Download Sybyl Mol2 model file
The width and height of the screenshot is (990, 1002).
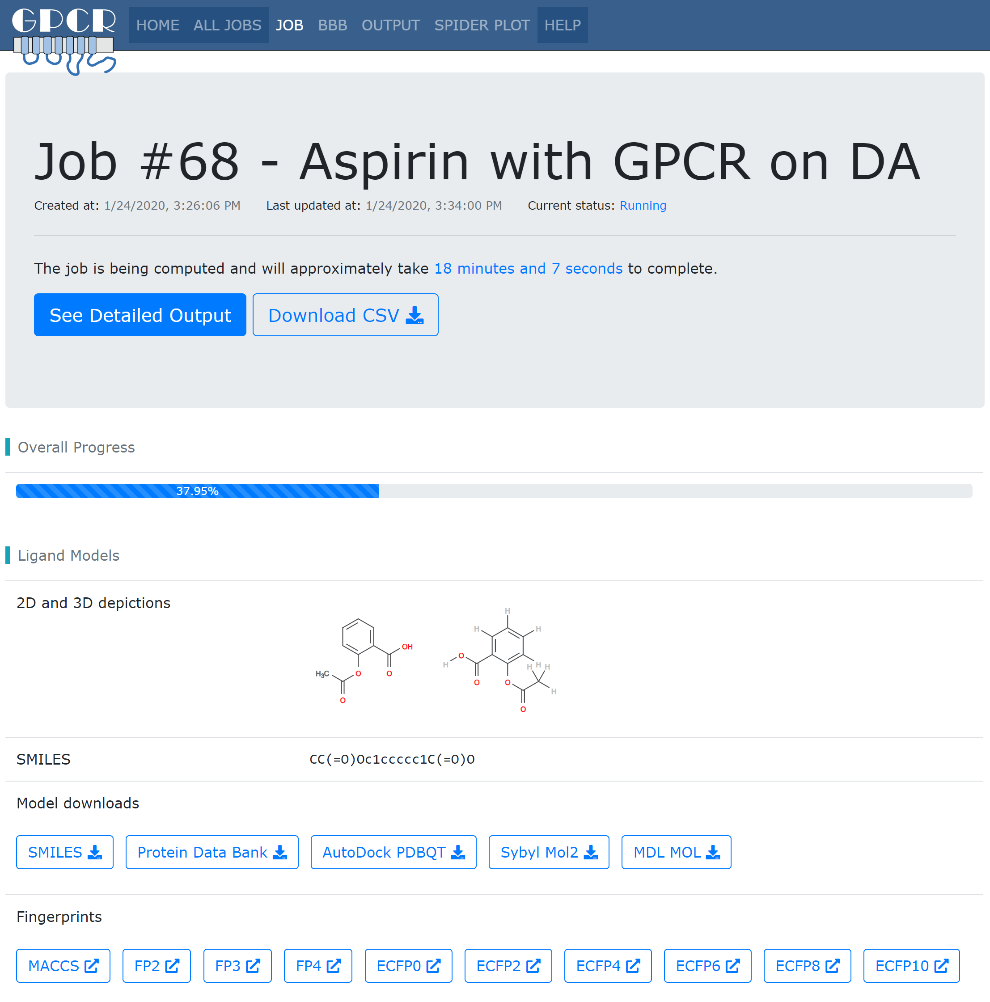pos(549,852)
